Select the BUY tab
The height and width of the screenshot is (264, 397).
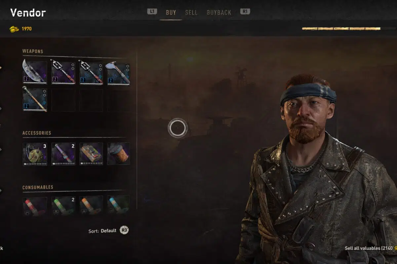pos(171,13)
